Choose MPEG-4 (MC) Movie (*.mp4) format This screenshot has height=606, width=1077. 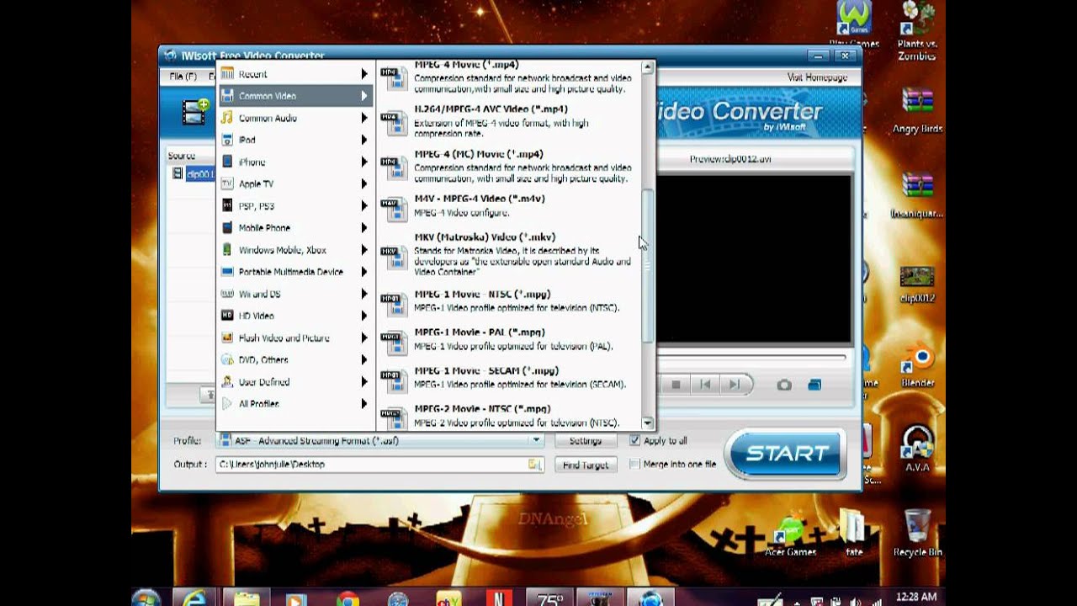[508, 166]
